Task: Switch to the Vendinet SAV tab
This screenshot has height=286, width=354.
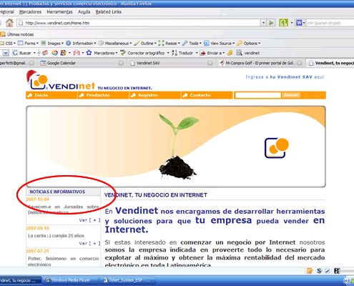Action: click(x=171, y=63)
